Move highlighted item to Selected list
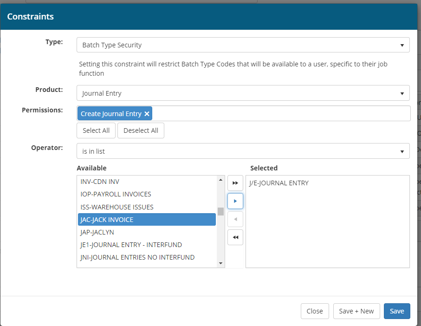Viewport: 421px width, 326px height. (x=235, y=201)
